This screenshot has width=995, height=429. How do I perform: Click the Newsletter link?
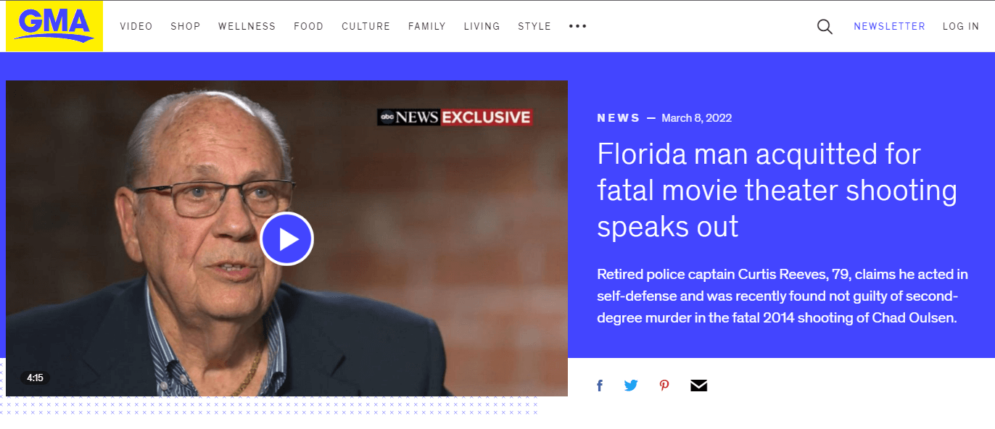pos(890,26)
